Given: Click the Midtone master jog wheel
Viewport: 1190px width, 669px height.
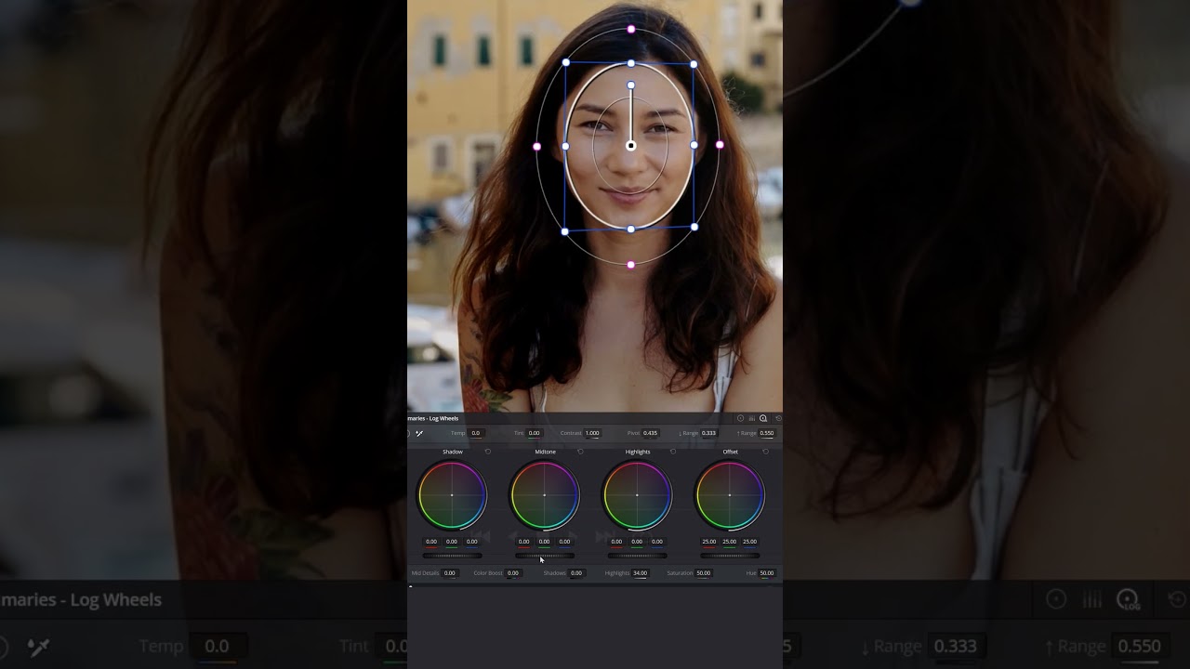Looking at the screenshot, I should click(545, 556).
